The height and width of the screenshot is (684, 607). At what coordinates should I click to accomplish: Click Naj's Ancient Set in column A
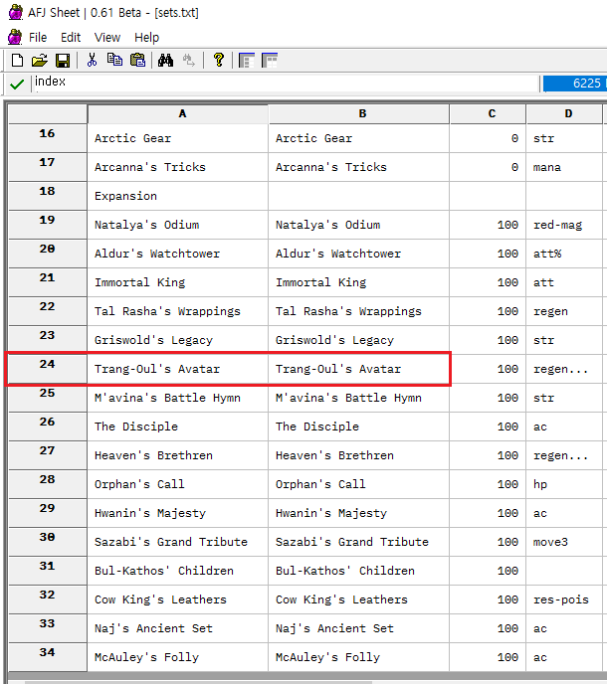[x=178, y=628]
